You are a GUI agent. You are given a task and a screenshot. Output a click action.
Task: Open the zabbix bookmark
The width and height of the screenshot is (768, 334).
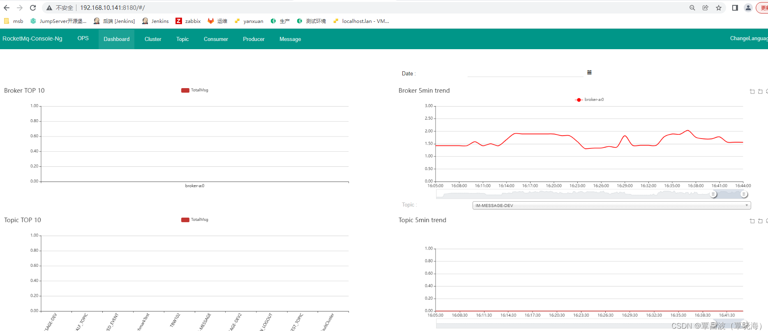(188, 21)
